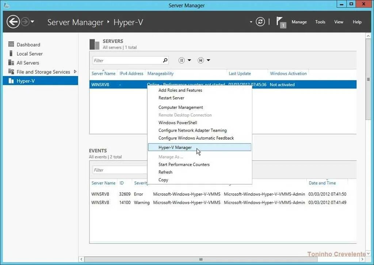Click the vertical scrollbar up arrow
Screen dimensions: 374x265
[368, 36]
